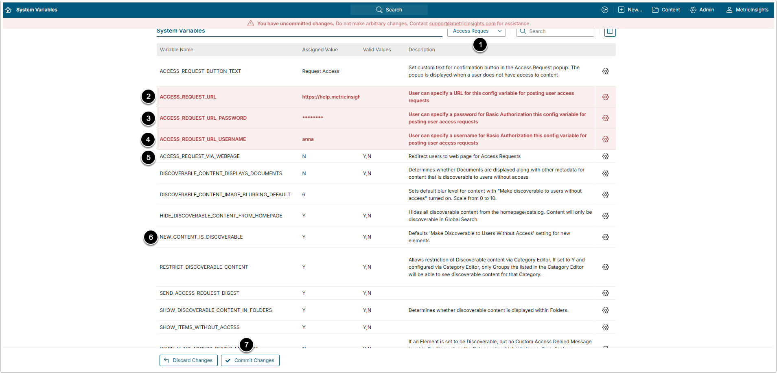
Task: Open gear settings for SHOW_DISCOVERABLE_CONTENT_IN_FOLDERS
Action: (x=605, y=310)
